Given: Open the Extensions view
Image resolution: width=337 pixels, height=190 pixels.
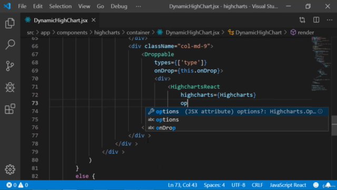Looking at the screenshot, I should pos(10,109).
